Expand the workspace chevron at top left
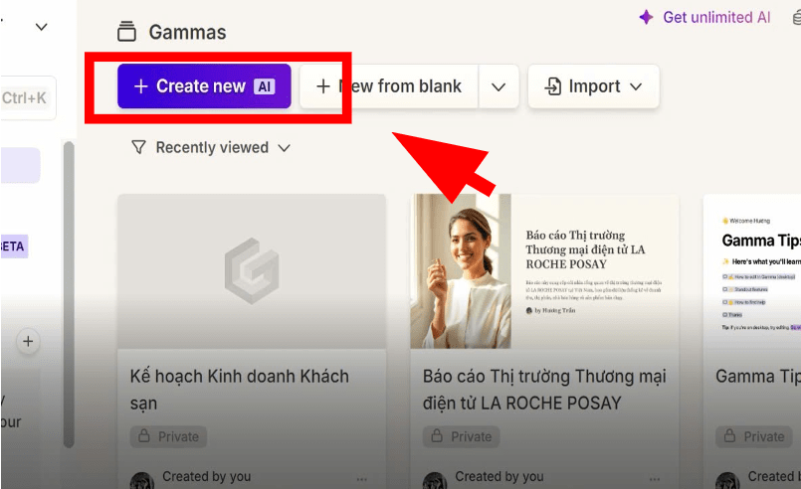This screenshot has width=801, height=489. tap(41, 27)
